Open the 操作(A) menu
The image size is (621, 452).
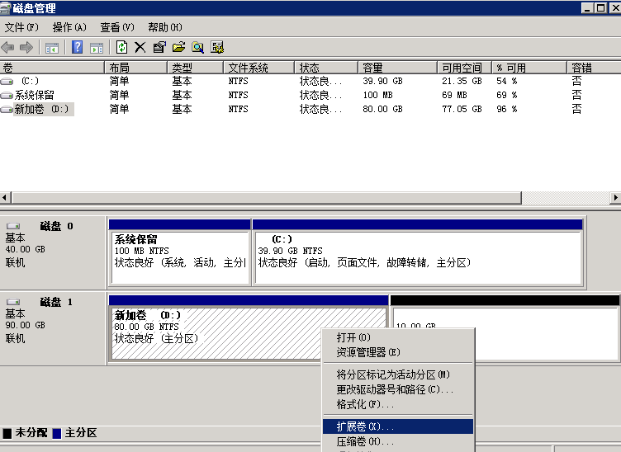[x=69, y=27]
